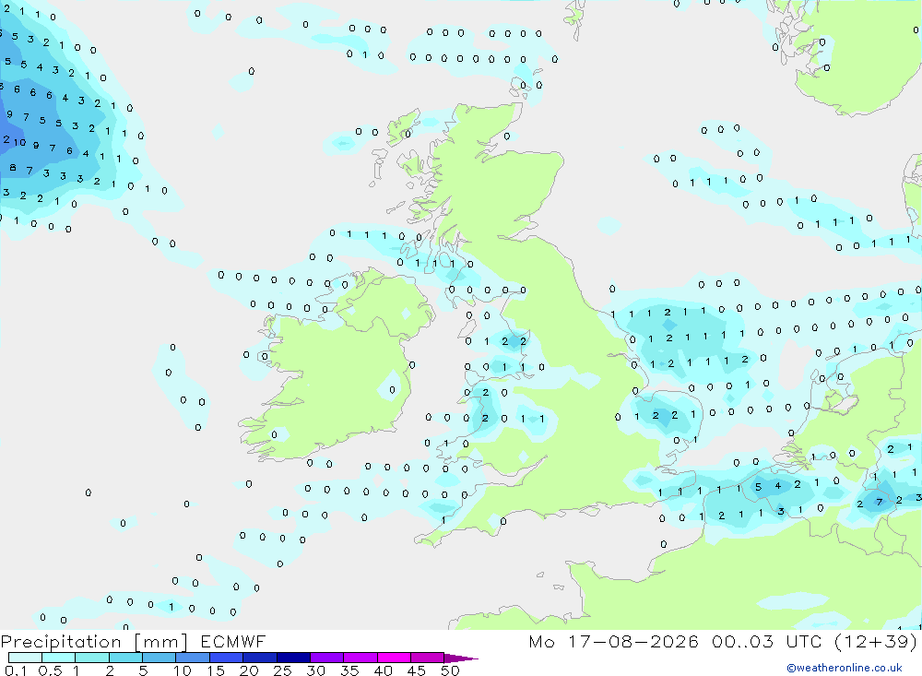Click the 20–25 mm dark blue legend box
Image resolution: width=922 pixels, height=676 pixels.
(260, 658)
